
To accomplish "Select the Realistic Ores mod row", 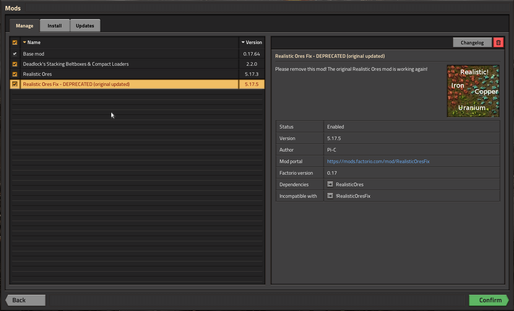I will coord(129,74).
